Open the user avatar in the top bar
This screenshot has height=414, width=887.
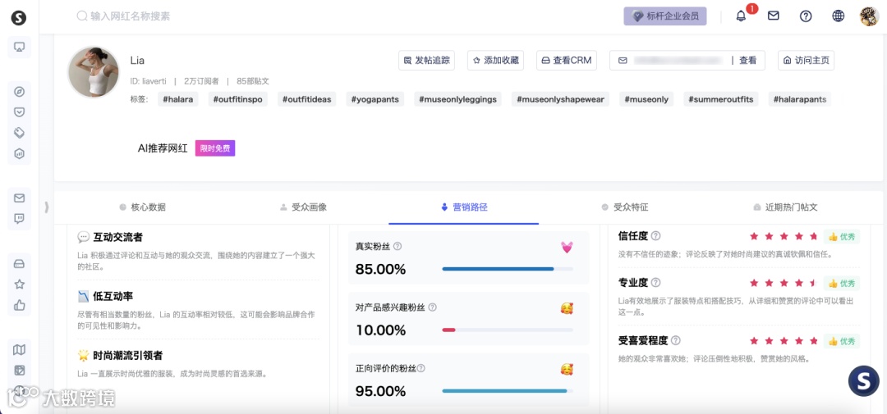(869, 16)
